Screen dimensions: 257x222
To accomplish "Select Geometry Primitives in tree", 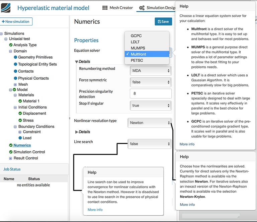I will click(35, 57).
